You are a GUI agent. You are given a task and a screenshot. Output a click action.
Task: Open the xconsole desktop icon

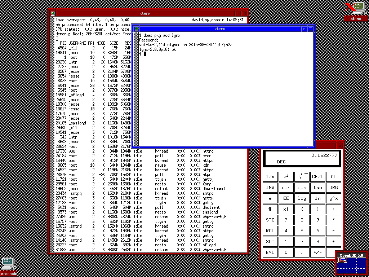pos(9,267)
